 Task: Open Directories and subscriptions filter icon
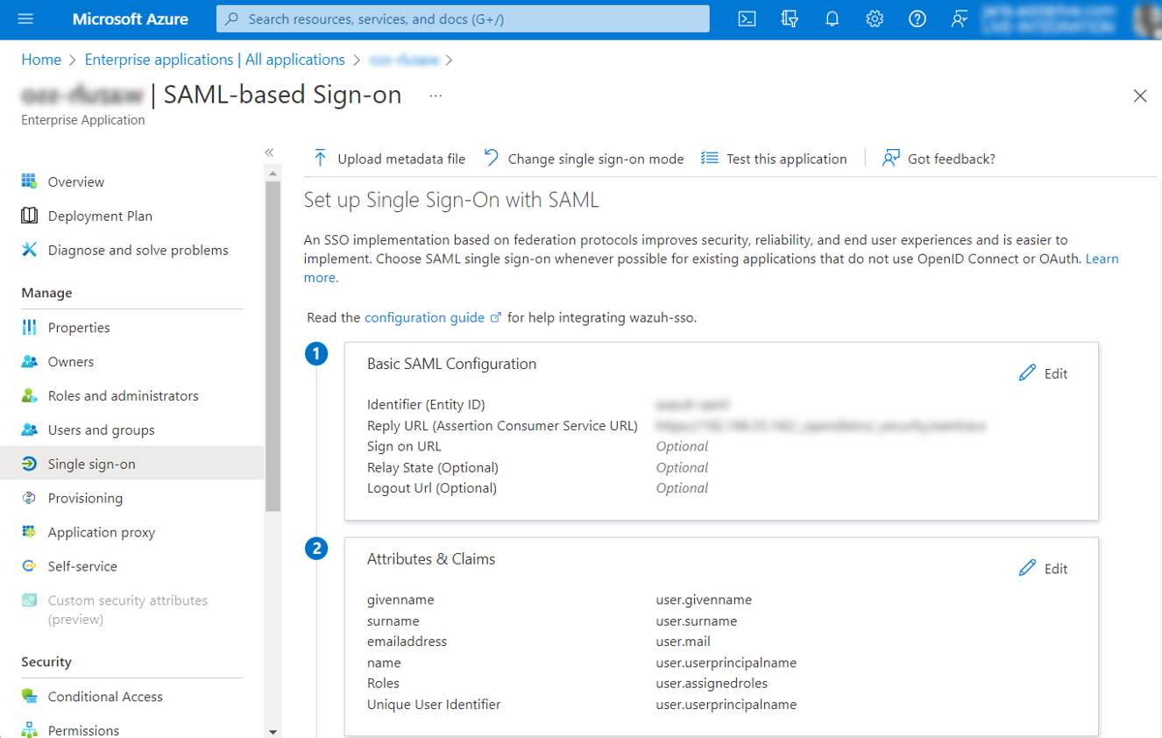coord(790,18)
